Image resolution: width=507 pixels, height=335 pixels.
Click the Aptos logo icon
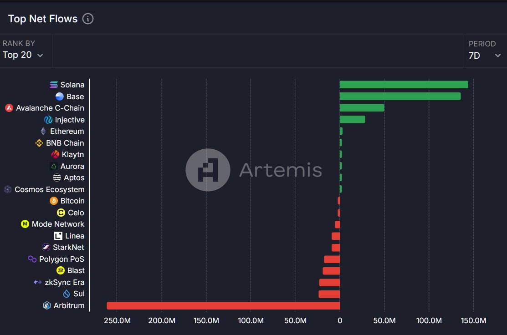(57, 178)
